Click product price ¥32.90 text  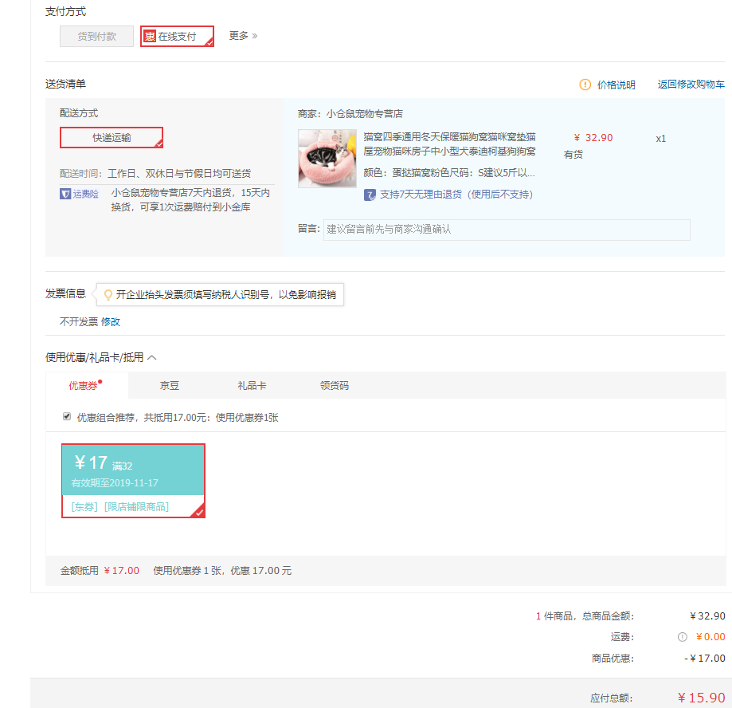point(593,138)
